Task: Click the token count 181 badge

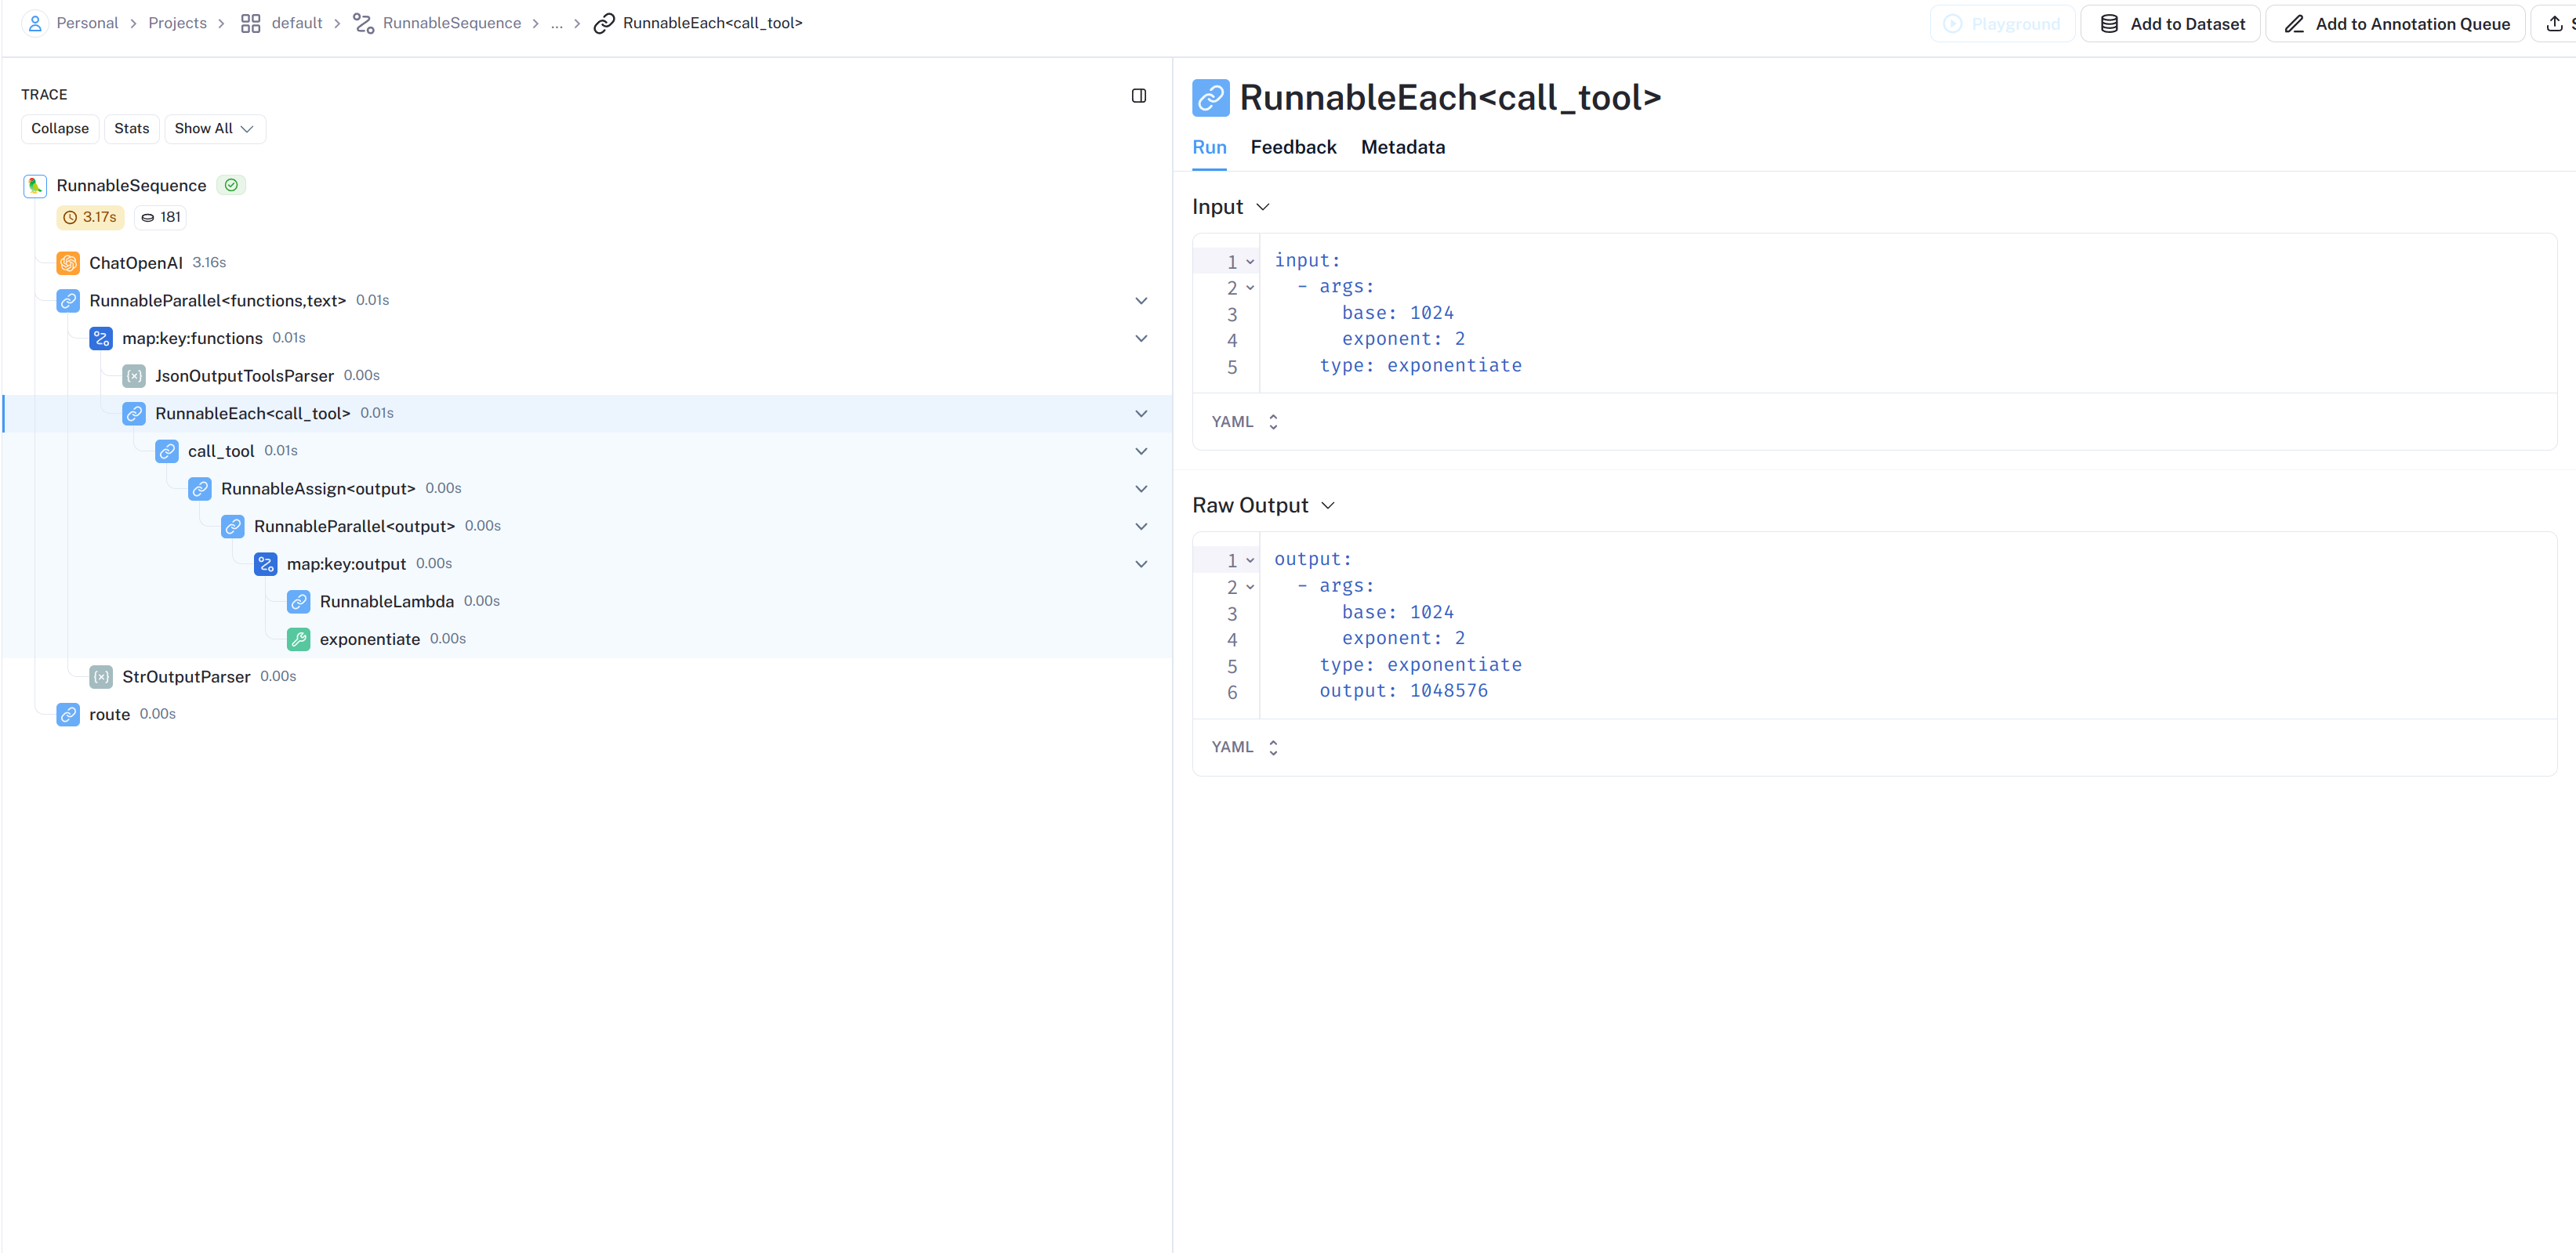Action: pyautogui.click(x=161, y=217)
